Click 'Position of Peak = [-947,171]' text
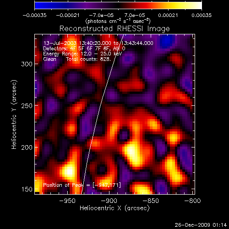Image resolution: width=229 pixels, height=229 pixels. [82, 185]
